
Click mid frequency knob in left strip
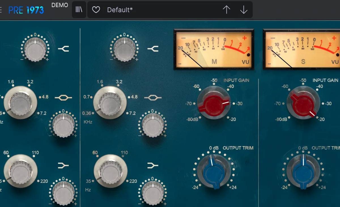pos(20,103)
